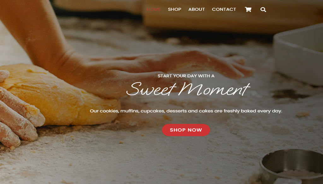The width and height of the screenshot is (323, 184).
Task: Open the shopping cart icon
Action: click(x=248, y=9)
